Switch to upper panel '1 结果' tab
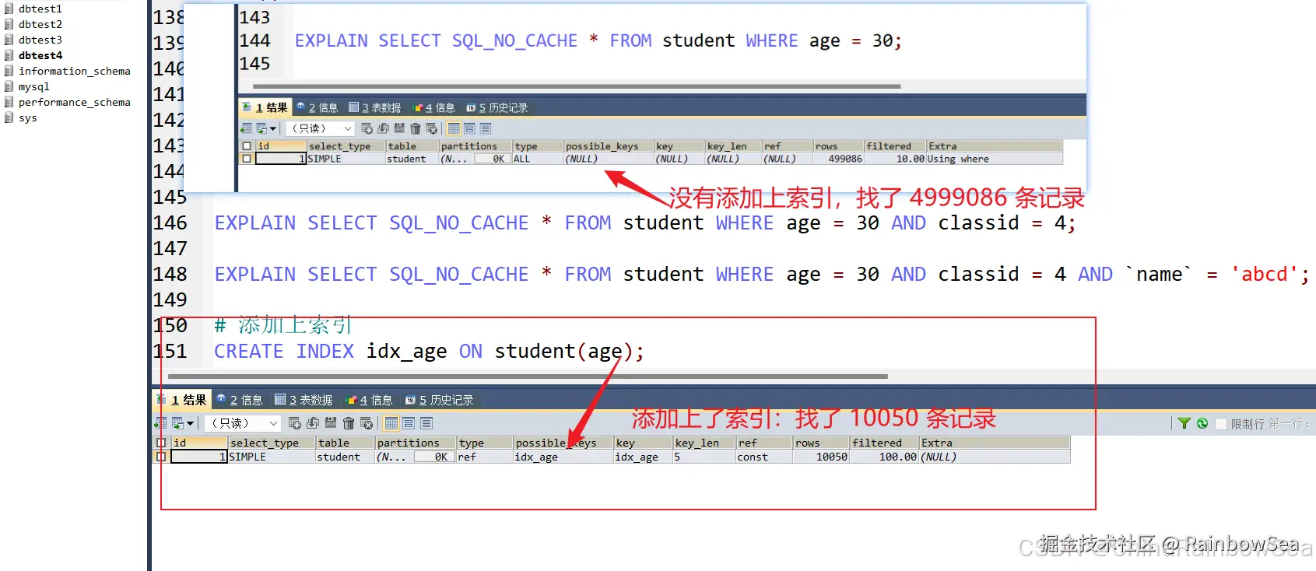This screenshot has width=1316, height=571. pos(265,107)
